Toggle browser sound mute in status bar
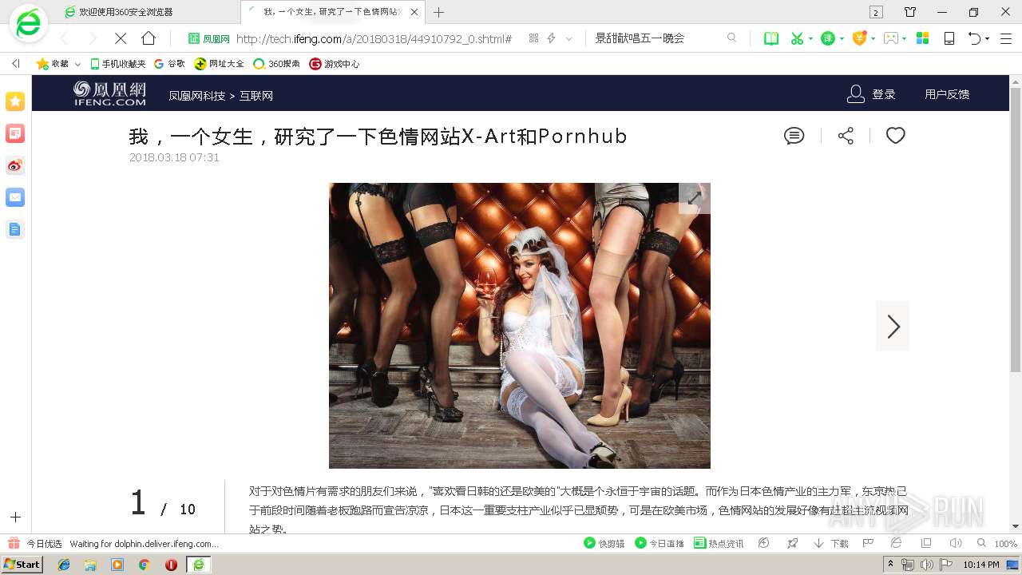This screenshot has width=1022, height=575. point(955,543)
